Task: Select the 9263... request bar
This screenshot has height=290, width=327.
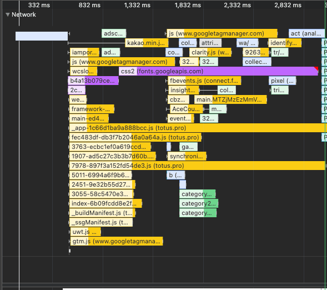Action: click(x=256, y=52)
